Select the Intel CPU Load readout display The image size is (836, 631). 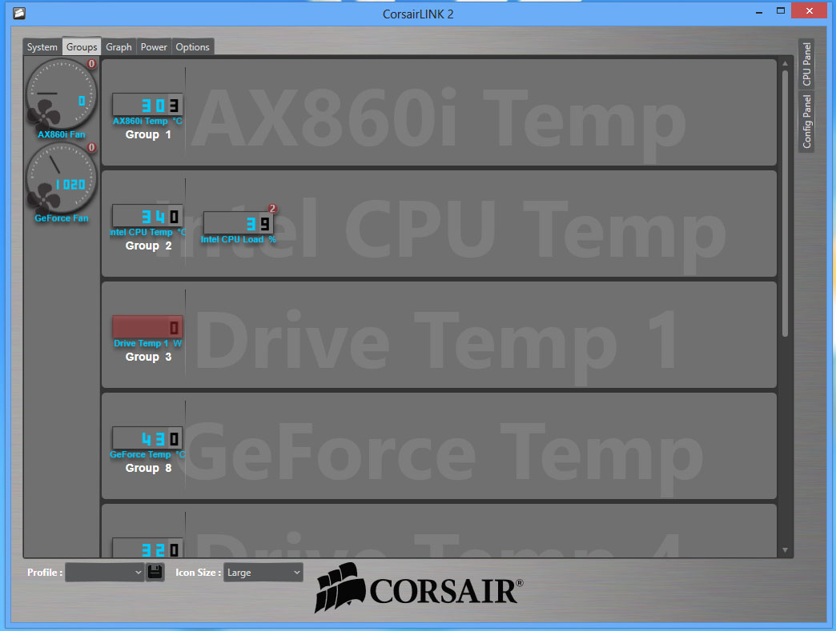239,223
